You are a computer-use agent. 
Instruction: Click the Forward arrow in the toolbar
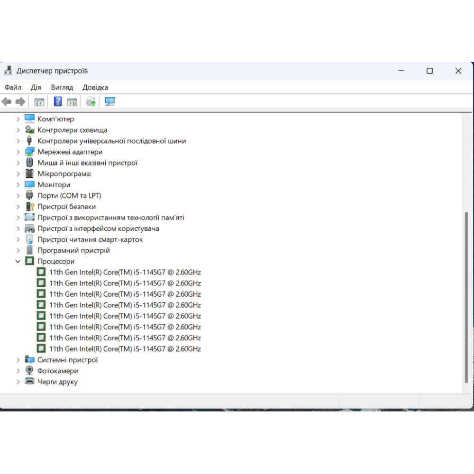[x=20, y=101]
